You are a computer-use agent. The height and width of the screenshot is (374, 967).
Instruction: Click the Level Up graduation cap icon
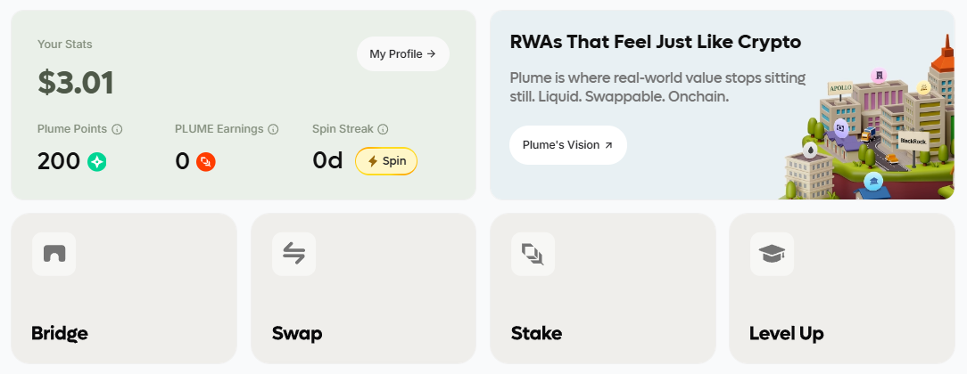pos(772,254)
